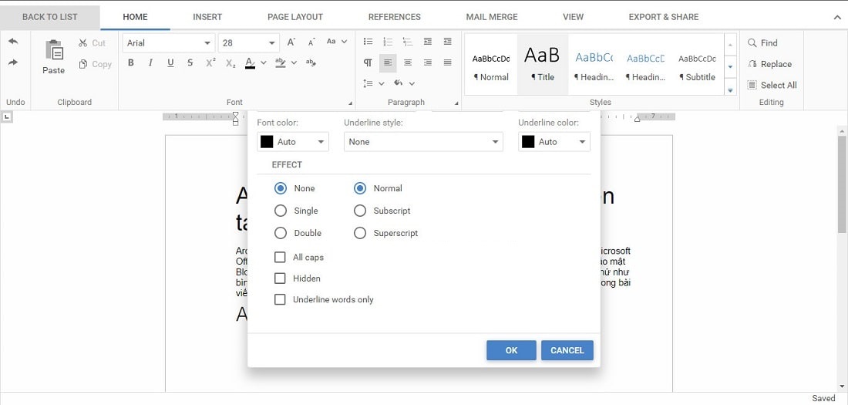Click the Undo arrow icon
The image size is (848, 405).
tap(13, 42)
